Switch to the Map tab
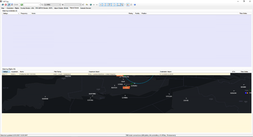253x137 pixels. click(3, 8)
